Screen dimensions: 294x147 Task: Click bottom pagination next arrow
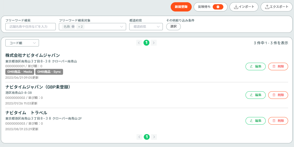click(154, 137)
